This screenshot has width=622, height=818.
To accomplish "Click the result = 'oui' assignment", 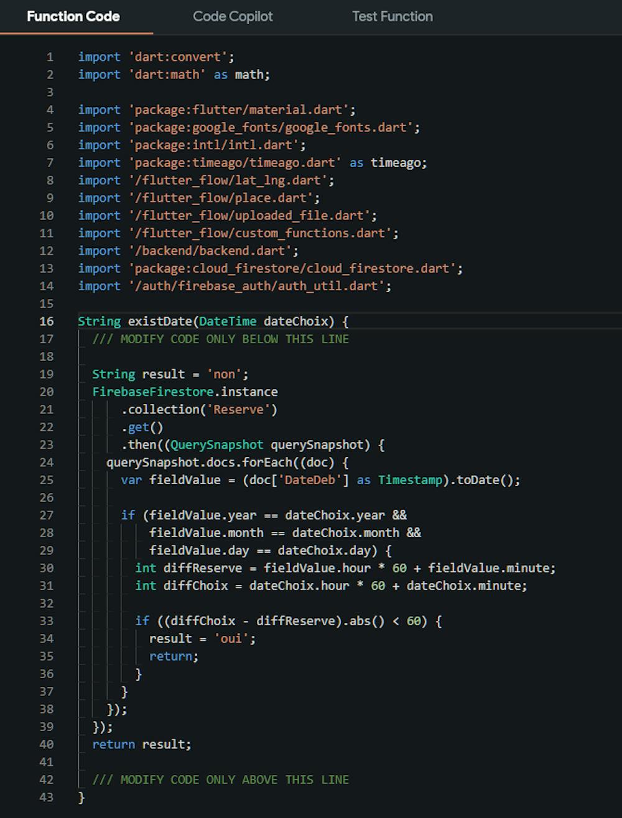I will (203, 638).
